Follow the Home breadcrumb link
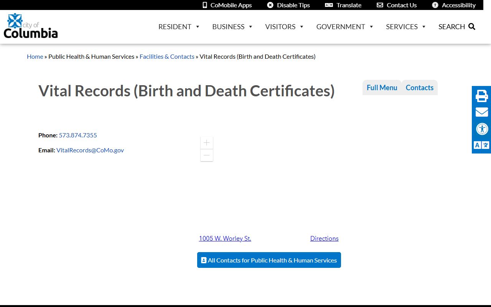This screenshot has height=307, width=491. click(x=35, y=56)
